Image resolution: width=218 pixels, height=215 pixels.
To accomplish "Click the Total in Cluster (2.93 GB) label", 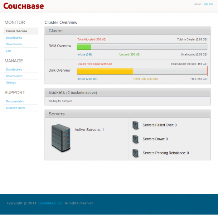I will (x=192, y=39).
